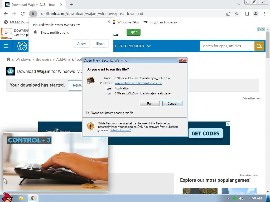Open the Windows breadcrumb link

23,59
